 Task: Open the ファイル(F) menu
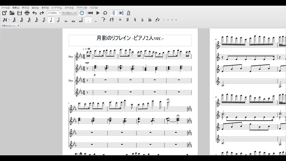5,8
